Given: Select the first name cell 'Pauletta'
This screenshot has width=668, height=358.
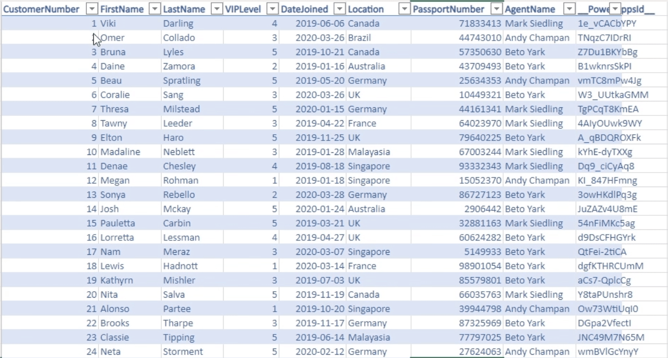Looking at the screenshot, I should click(x=130, y=223).
